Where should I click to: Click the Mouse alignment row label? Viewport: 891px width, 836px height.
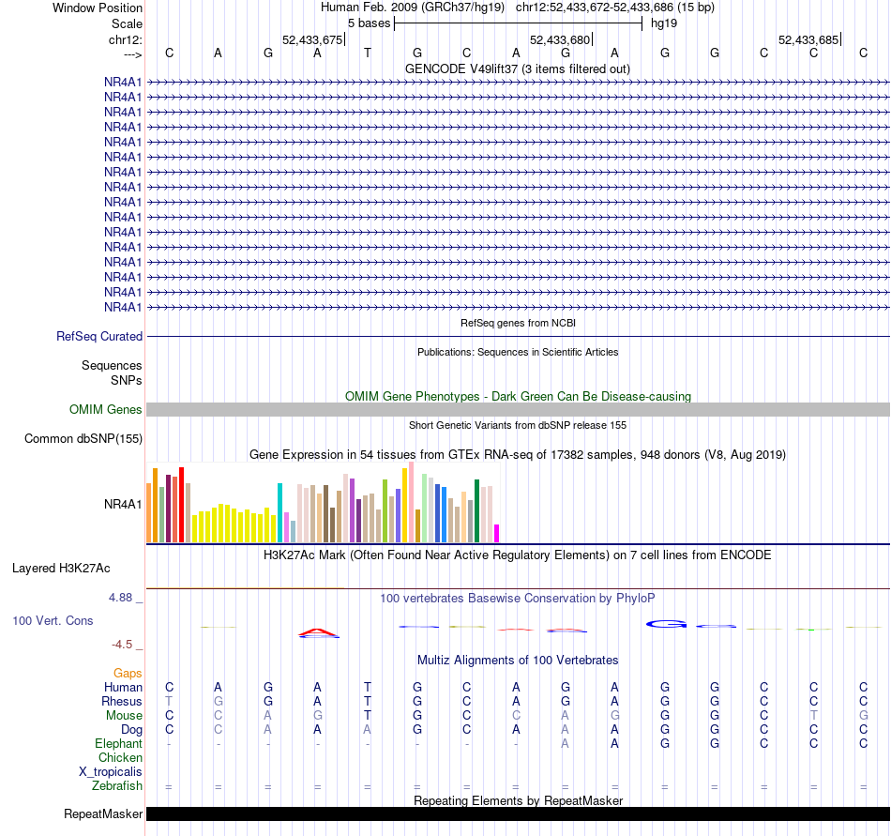[124, 716]
